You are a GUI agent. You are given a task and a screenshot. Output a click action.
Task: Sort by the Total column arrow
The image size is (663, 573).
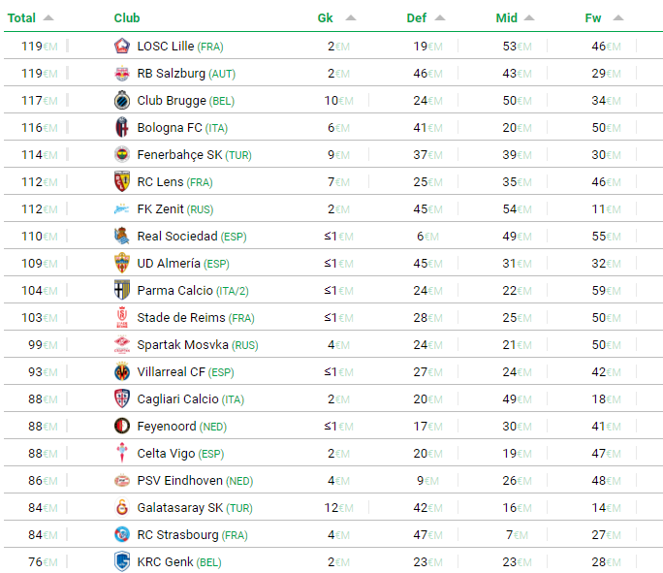tap(48, 17)
